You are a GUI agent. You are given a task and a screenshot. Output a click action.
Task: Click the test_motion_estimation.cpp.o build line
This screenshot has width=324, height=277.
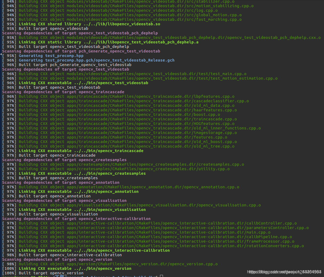[140, 78]
